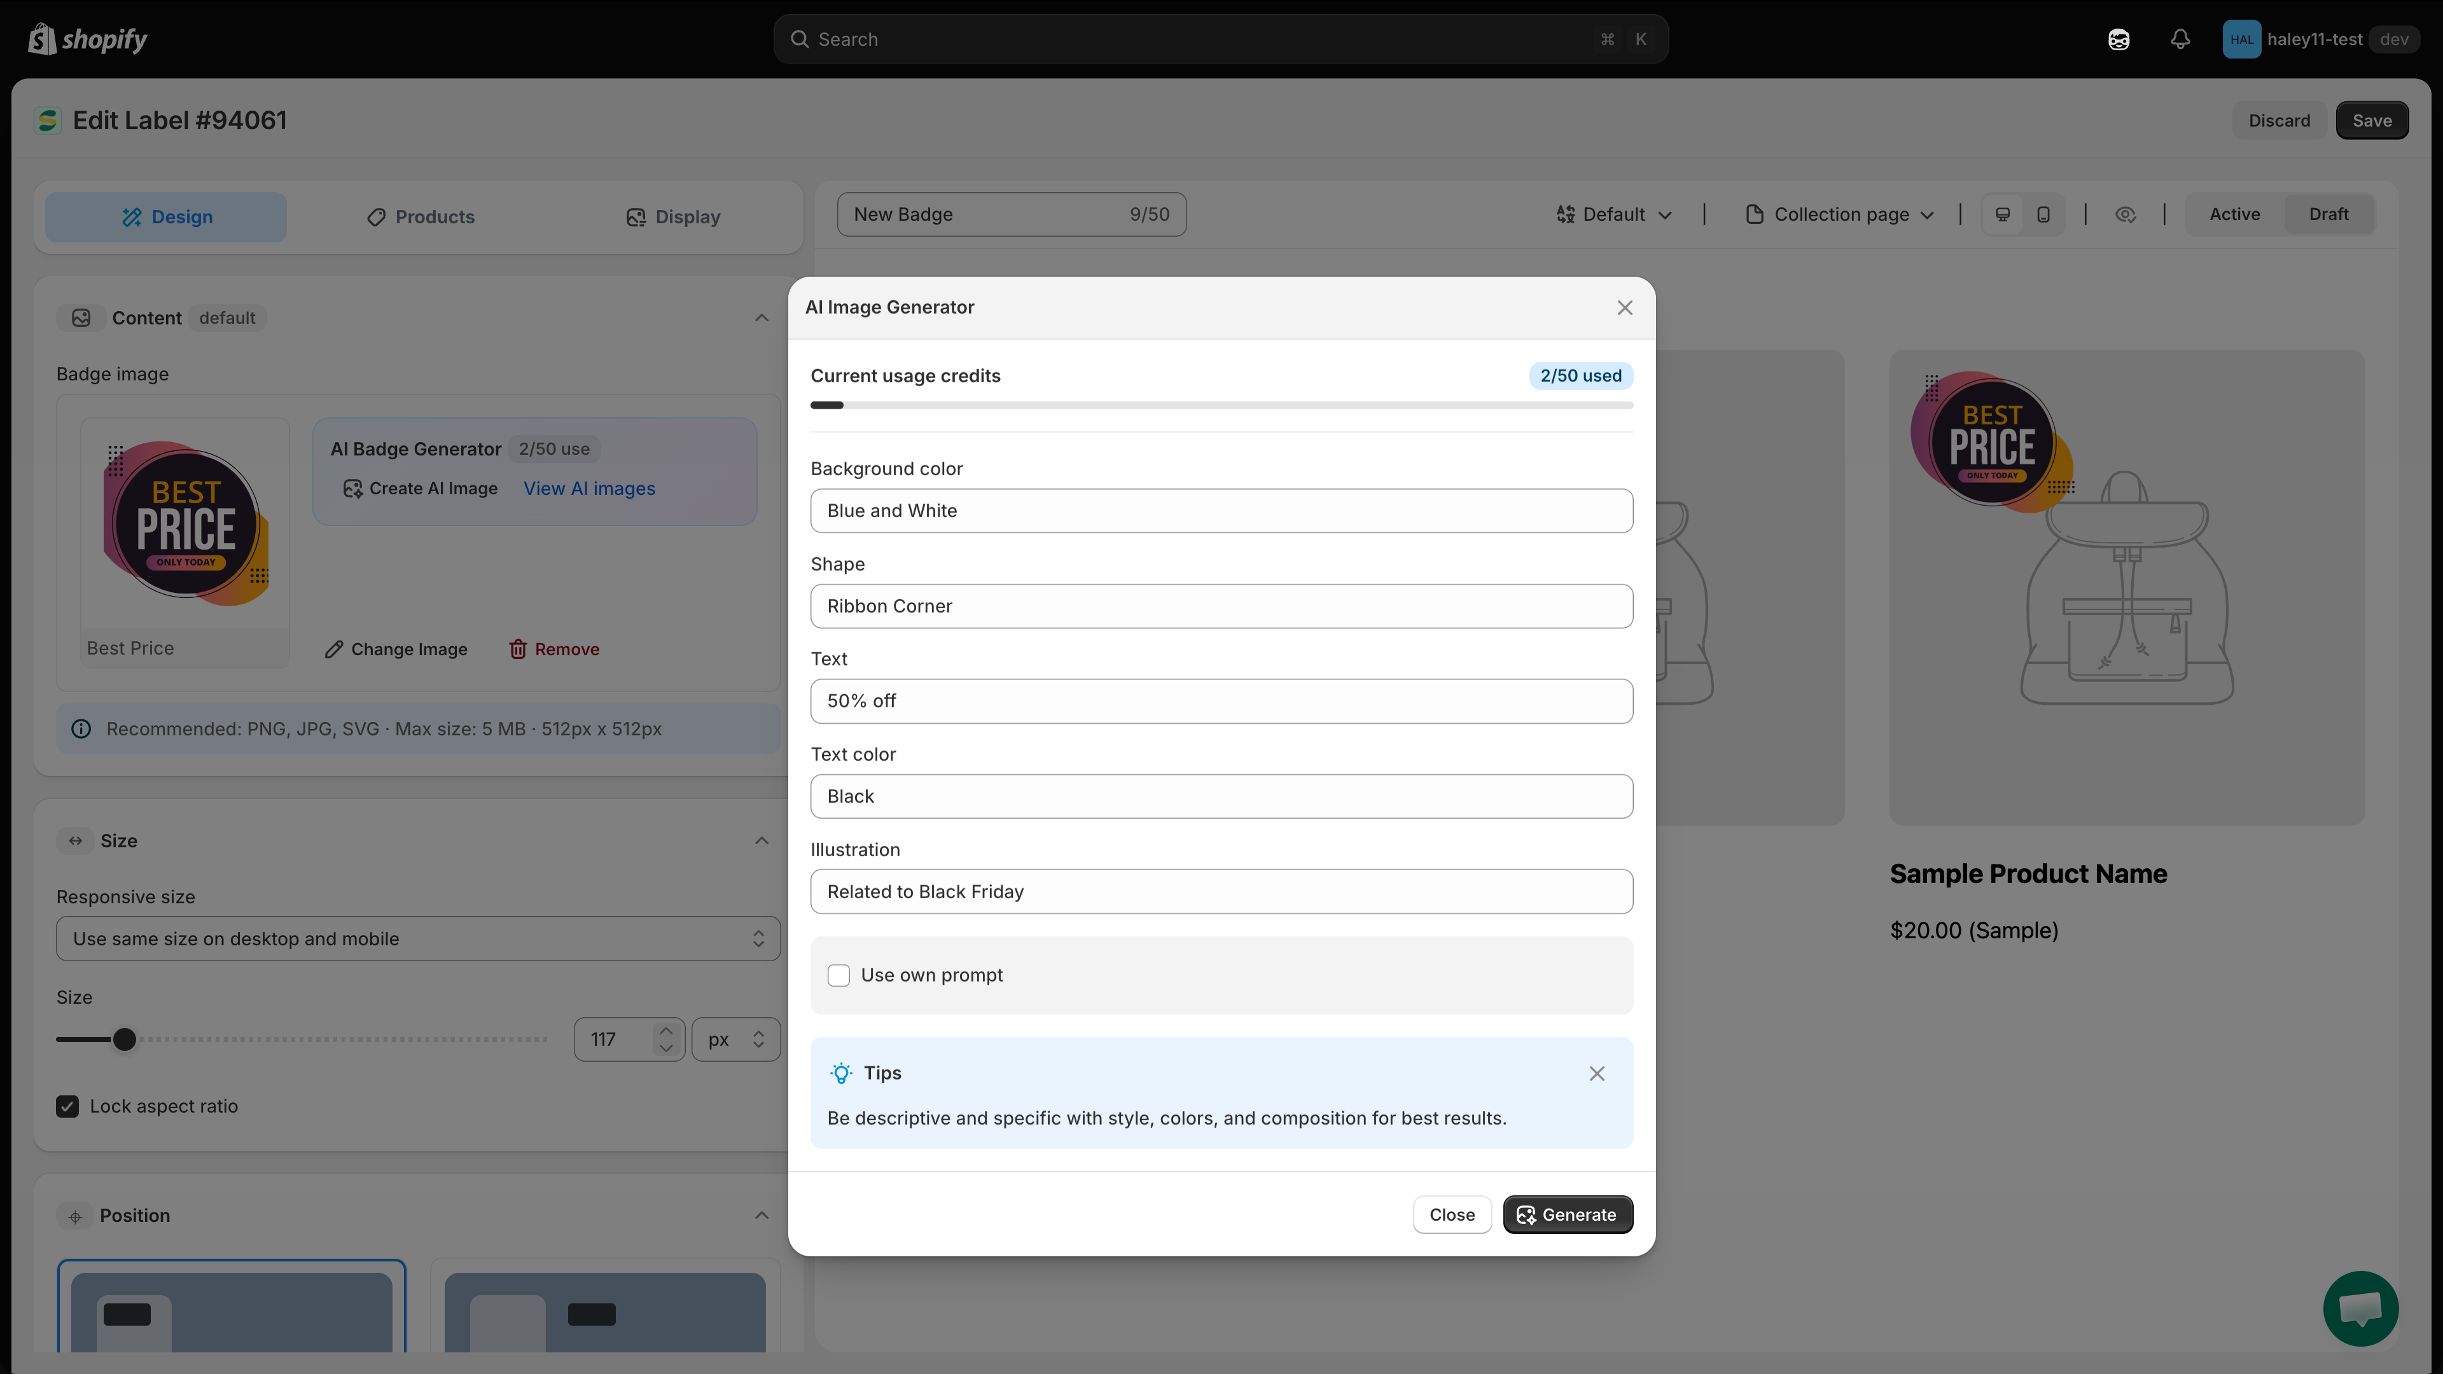
Task: Collapse the Position section
Action: point(762,1216)
